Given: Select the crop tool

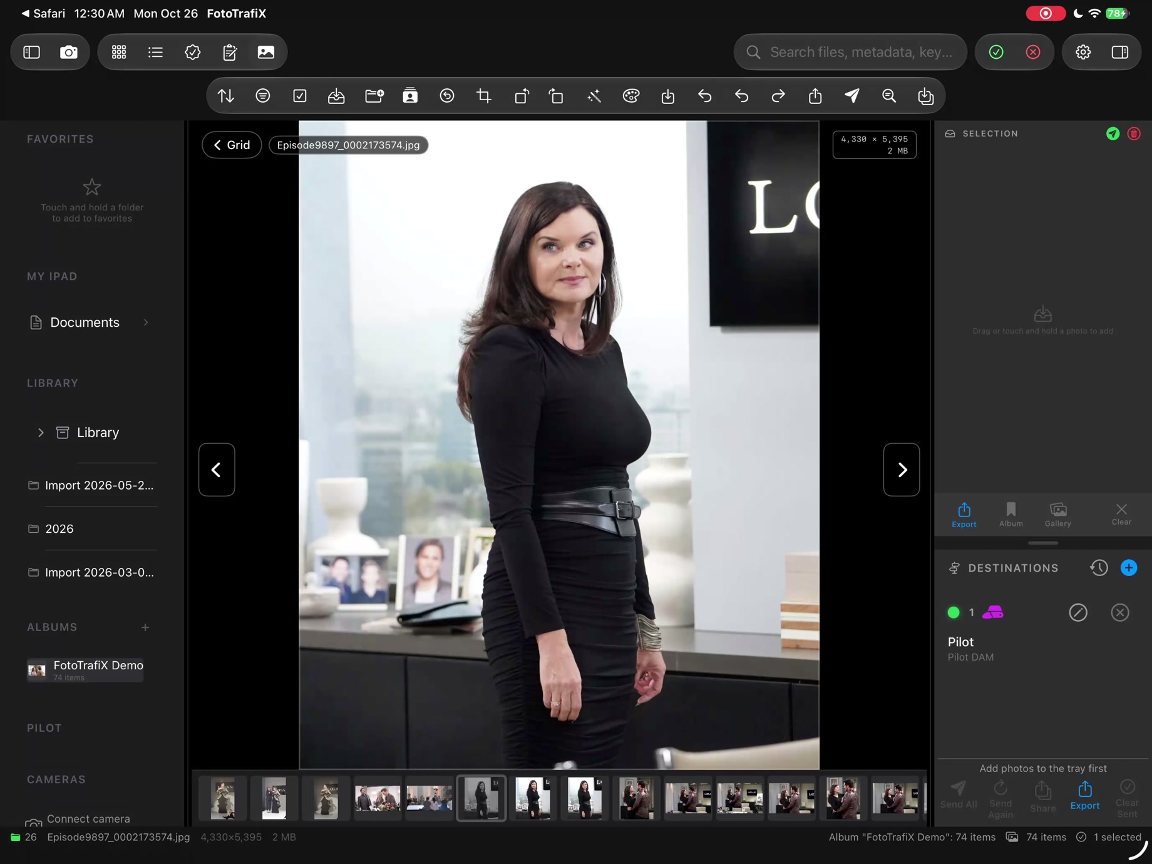Looking at the screenshot, I should 484,96.
